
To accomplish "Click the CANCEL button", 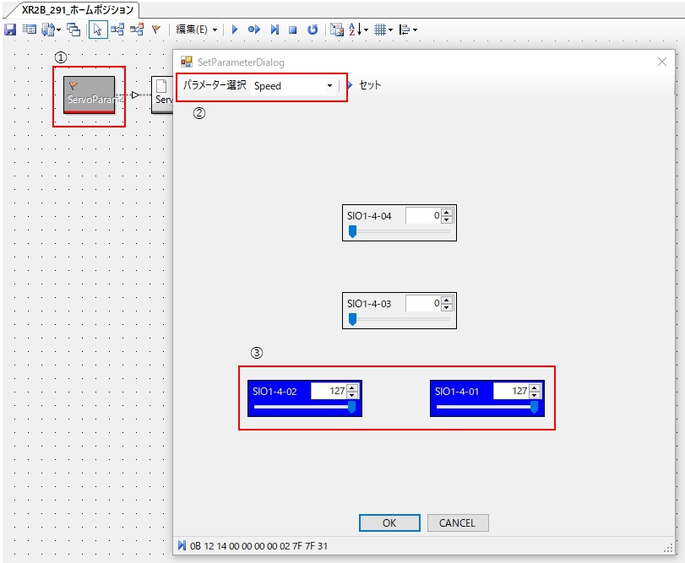I will pos(458,522).
